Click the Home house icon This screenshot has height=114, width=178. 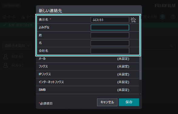coord(5,17)
